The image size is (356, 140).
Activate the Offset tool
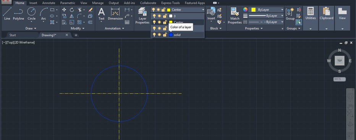(91, 22)
